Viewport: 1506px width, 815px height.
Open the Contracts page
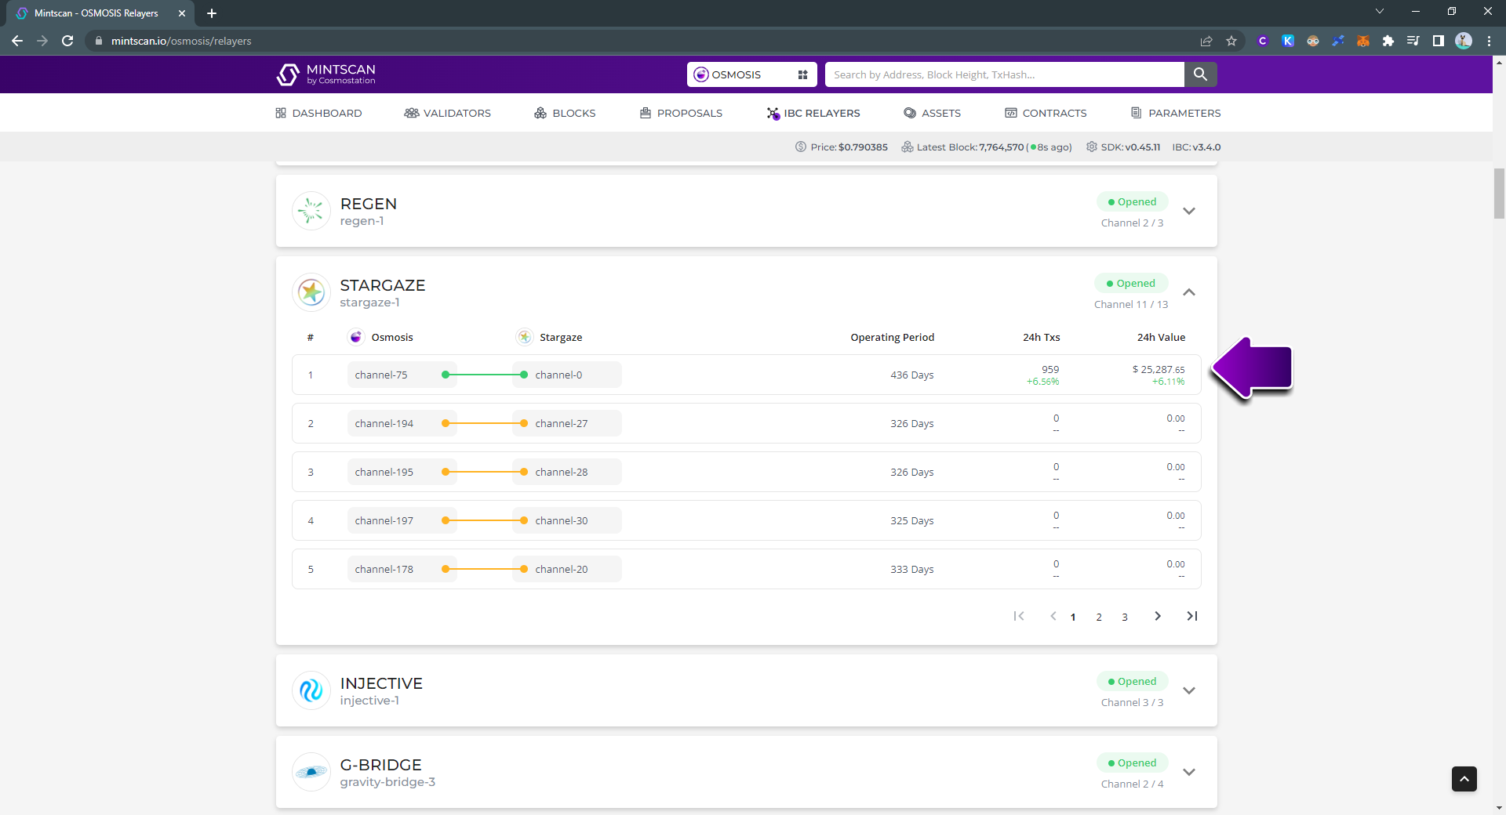point(1046,113)
